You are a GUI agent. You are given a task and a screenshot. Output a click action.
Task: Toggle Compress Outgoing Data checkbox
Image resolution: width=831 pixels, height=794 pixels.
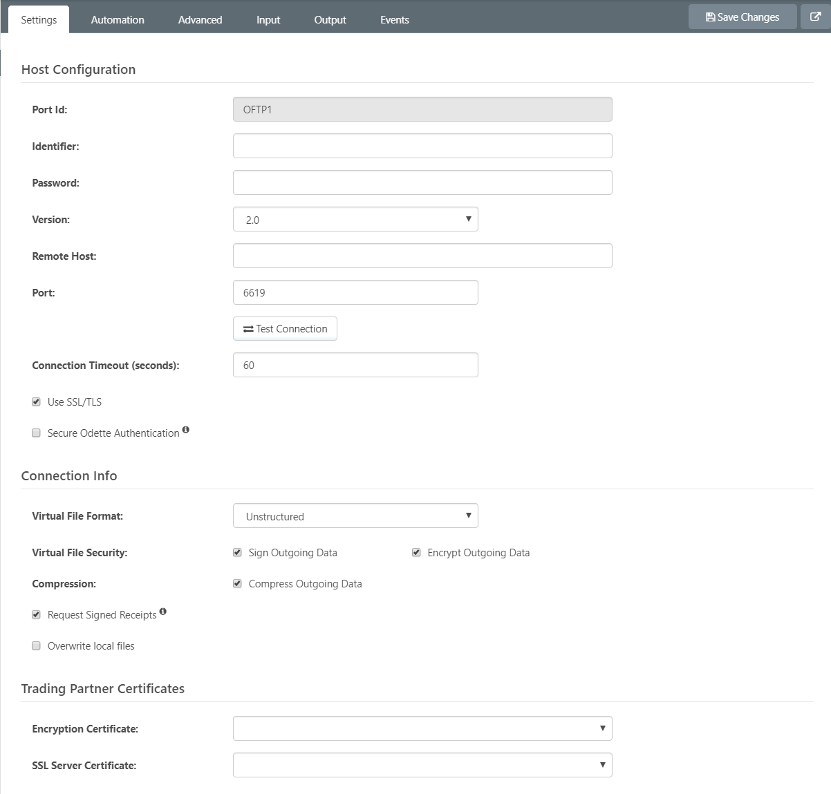pos(237,583)
